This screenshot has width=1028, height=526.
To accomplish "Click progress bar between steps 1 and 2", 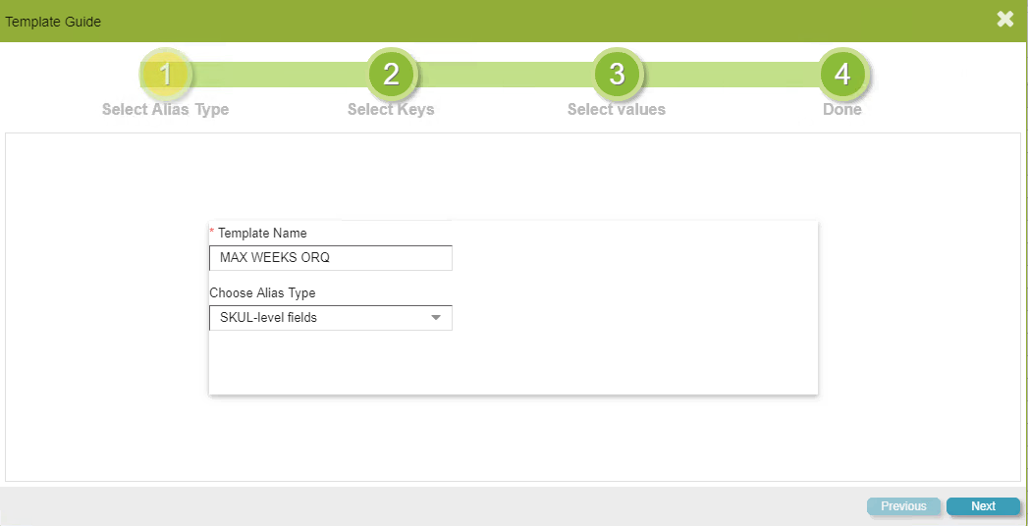I will [x=279, y=75].
